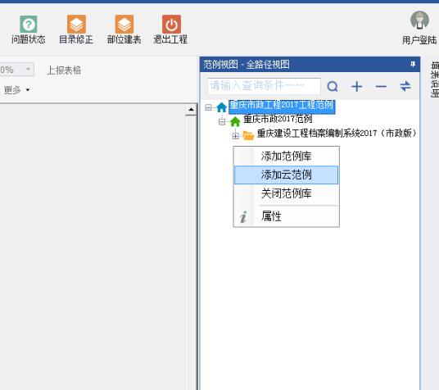Select 添加云范例 from context menu
439x390 pixels.
point(286,175)
